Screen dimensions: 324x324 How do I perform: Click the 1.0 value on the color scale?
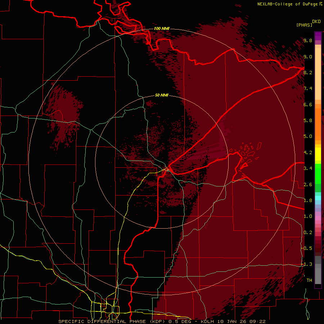(x=308, y=216)
